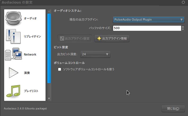This screenshot has height=116, width=188.
Task: Select the オーディオ category label
Action: point(30,18)
